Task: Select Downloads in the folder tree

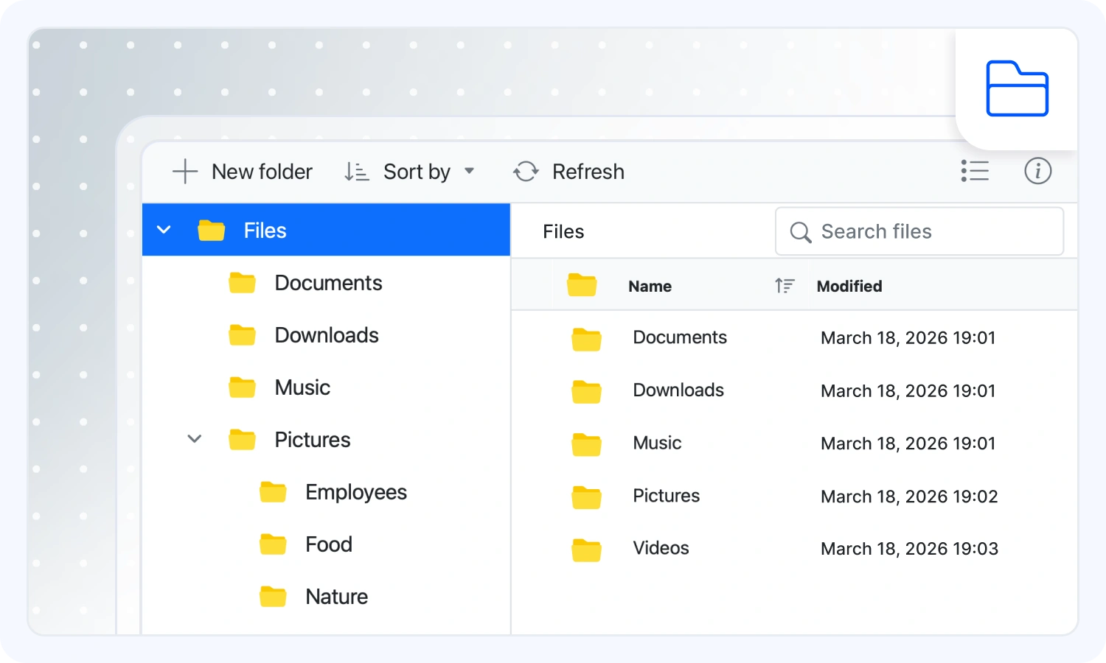Action: [x=326, y=335]
